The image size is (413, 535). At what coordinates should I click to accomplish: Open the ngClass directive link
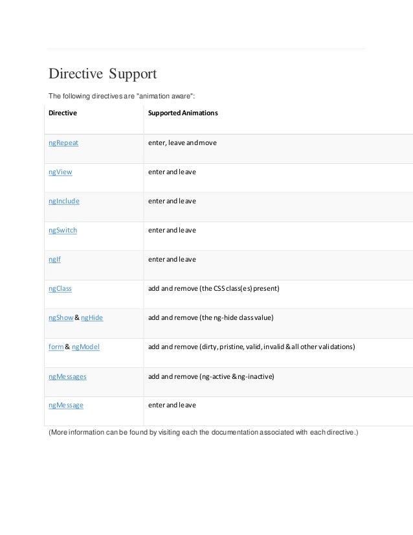click(60, 289)
